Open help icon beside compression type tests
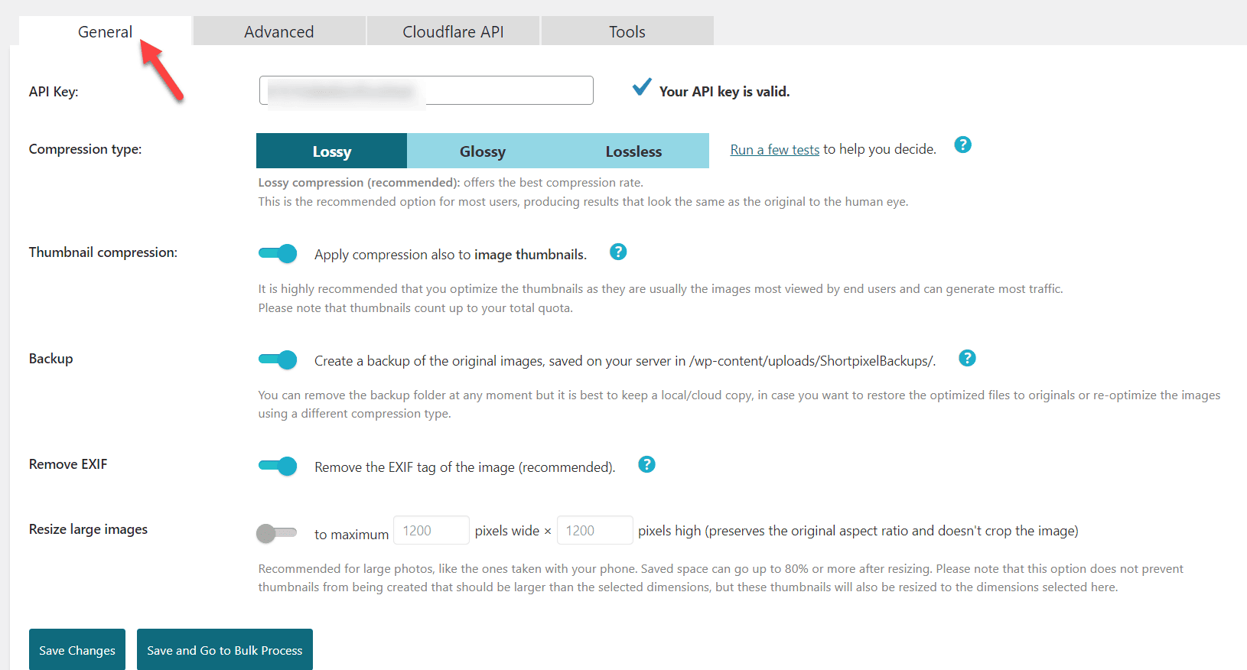 [x=962, y=145]
